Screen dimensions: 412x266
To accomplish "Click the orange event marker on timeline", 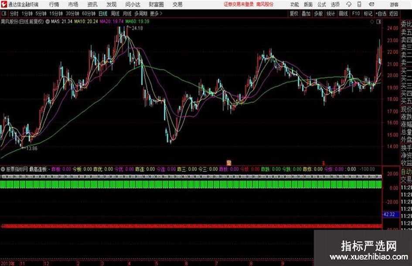I will pyautogui.click(x=229, y=163).
